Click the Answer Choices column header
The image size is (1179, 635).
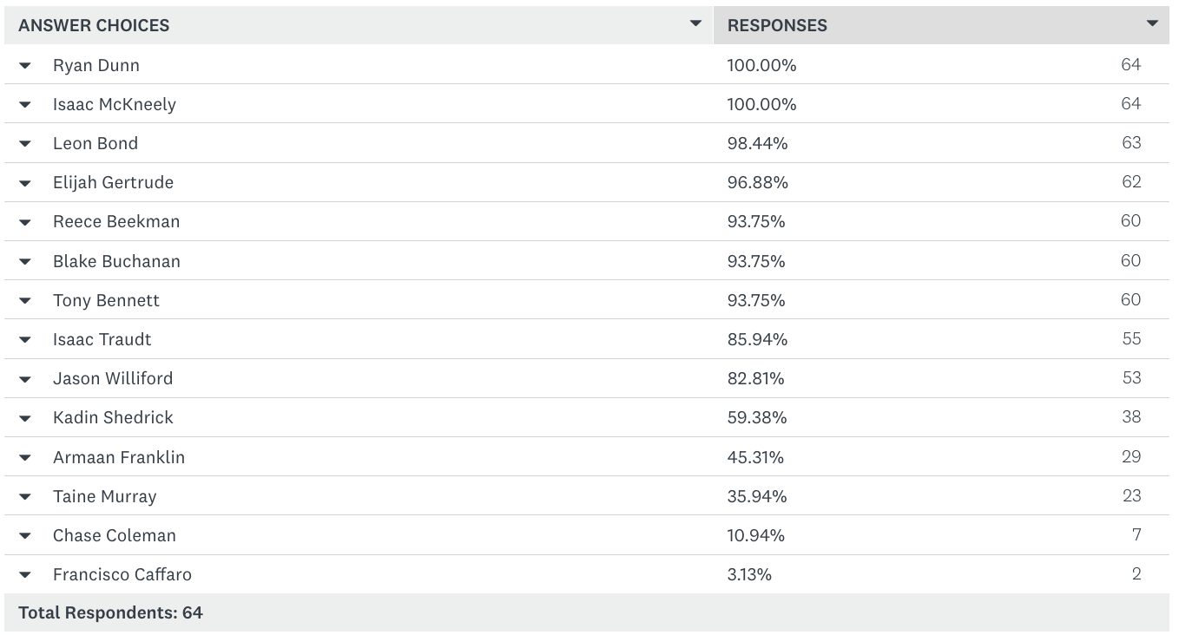click(94, 25)
